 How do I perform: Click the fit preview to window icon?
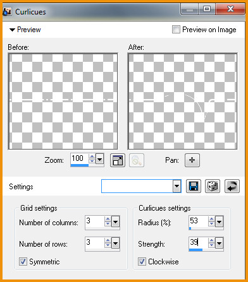[118, 160]
